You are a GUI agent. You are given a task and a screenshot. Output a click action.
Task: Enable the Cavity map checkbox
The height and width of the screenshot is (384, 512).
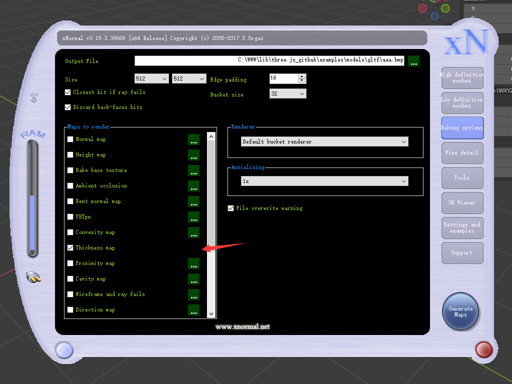[x=70, y=279]
